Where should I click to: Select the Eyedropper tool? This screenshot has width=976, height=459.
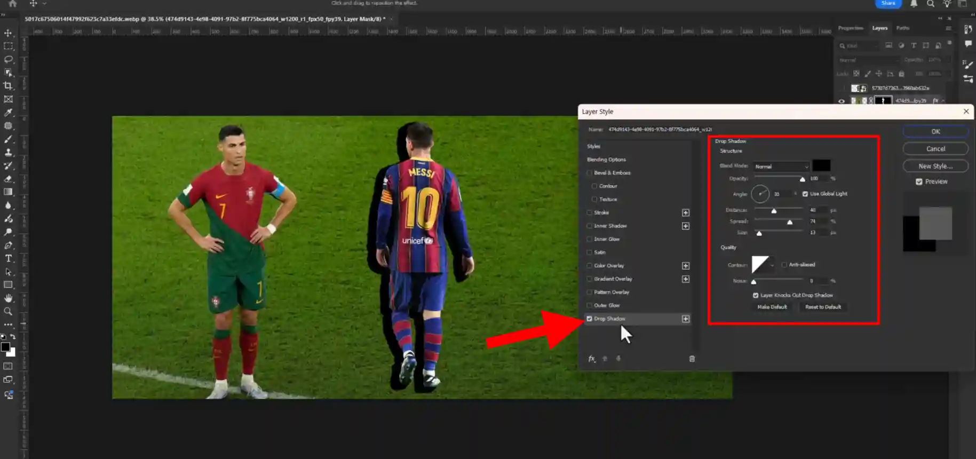pos(9,113)
